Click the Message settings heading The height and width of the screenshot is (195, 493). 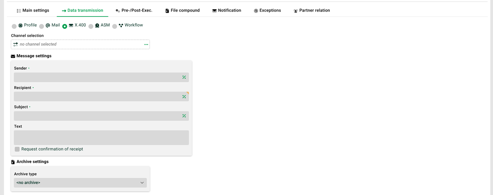34,56
